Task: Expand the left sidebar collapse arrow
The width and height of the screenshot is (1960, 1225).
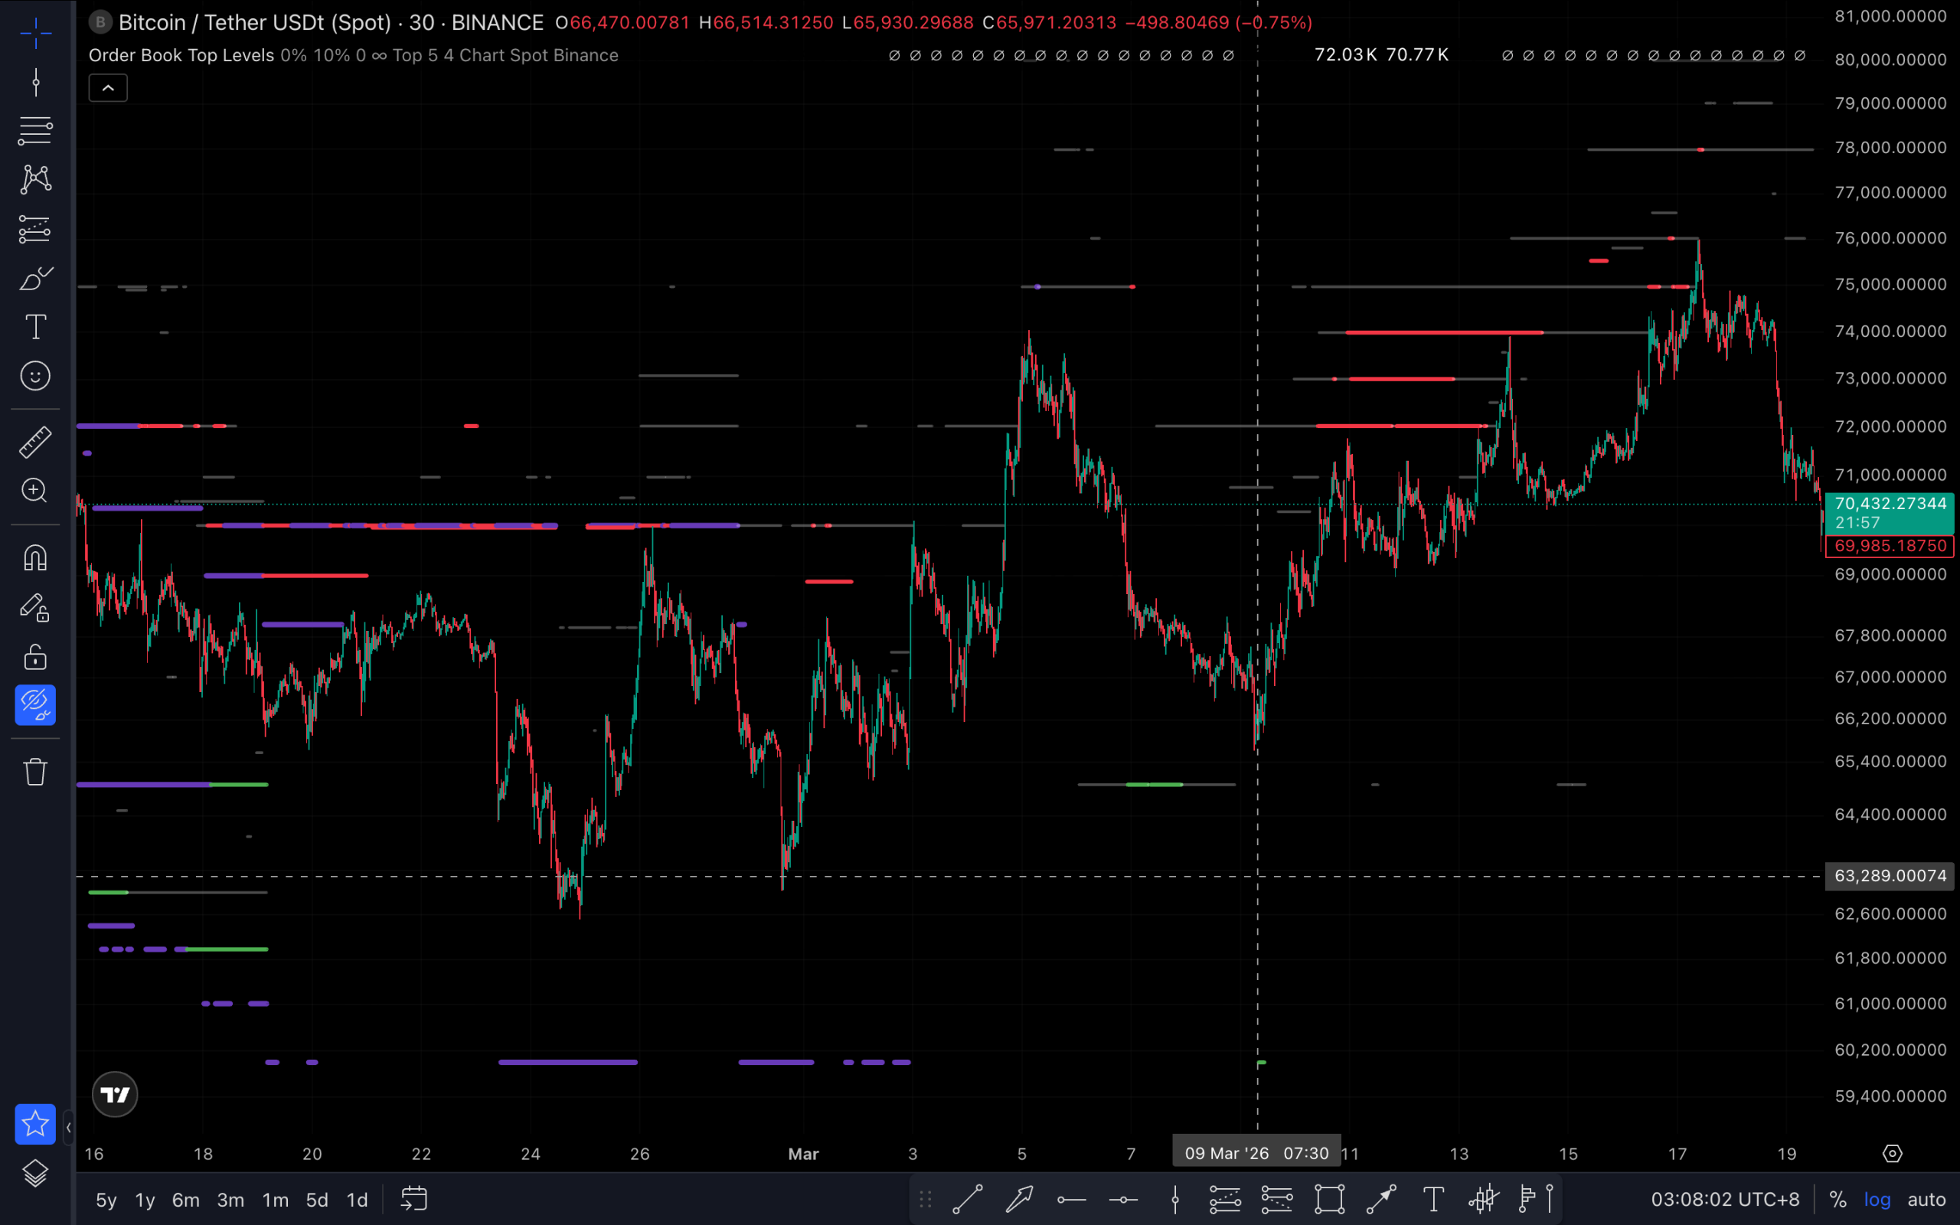Action: (x=68, y=1127)
